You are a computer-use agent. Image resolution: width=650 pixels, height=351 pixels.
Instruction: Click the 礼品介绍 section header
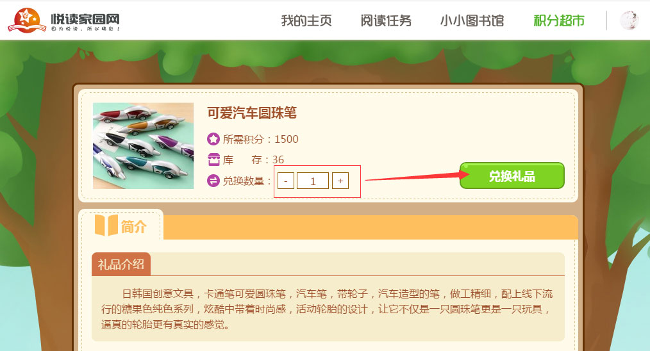point(121,264)
